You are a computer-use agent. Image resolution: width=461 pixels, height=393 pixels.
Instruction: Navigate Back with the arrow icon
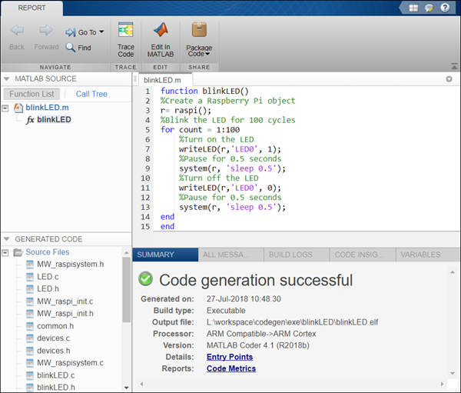pos(17,32)
